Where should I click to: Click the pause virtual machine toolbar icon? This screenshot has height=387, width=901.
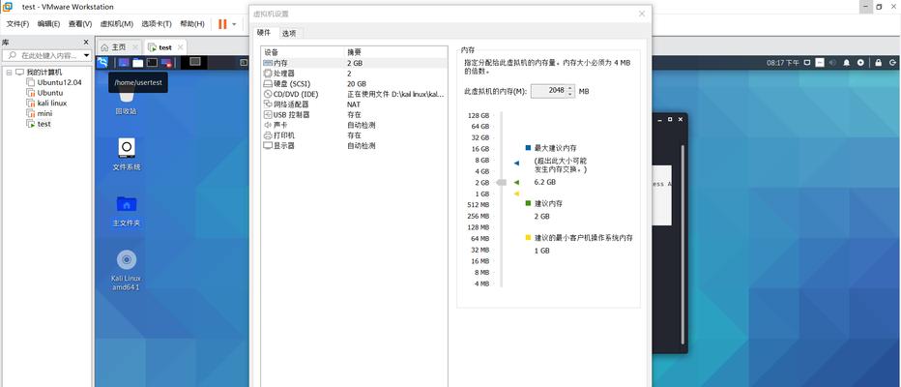222,24
